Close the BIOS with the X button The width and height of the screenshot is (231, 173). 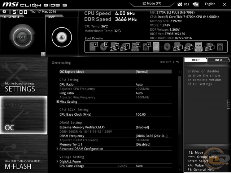point(225,4)
